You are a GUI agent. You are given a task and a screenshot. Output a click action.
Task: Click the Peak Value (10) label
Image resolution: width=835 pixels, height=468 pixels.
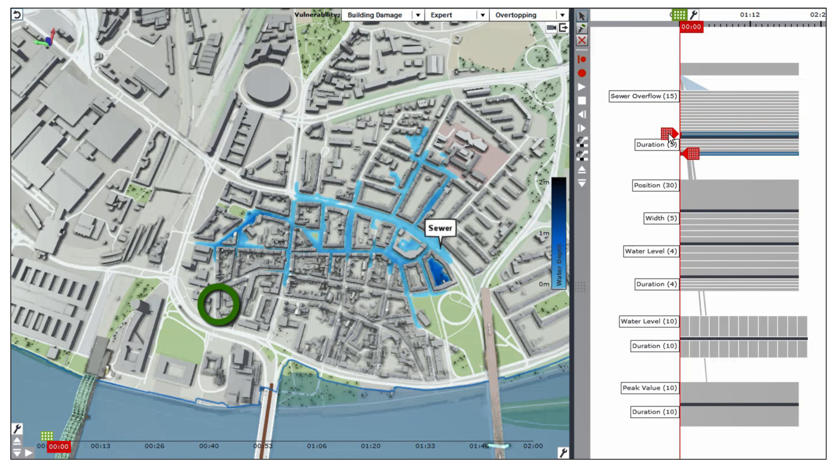click(x=650, y=388)
